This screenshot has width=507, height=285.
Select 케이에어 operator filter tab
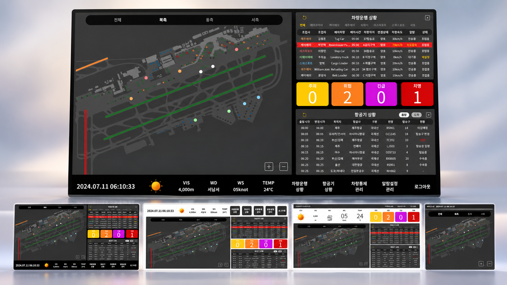click(x=334, y=25)
